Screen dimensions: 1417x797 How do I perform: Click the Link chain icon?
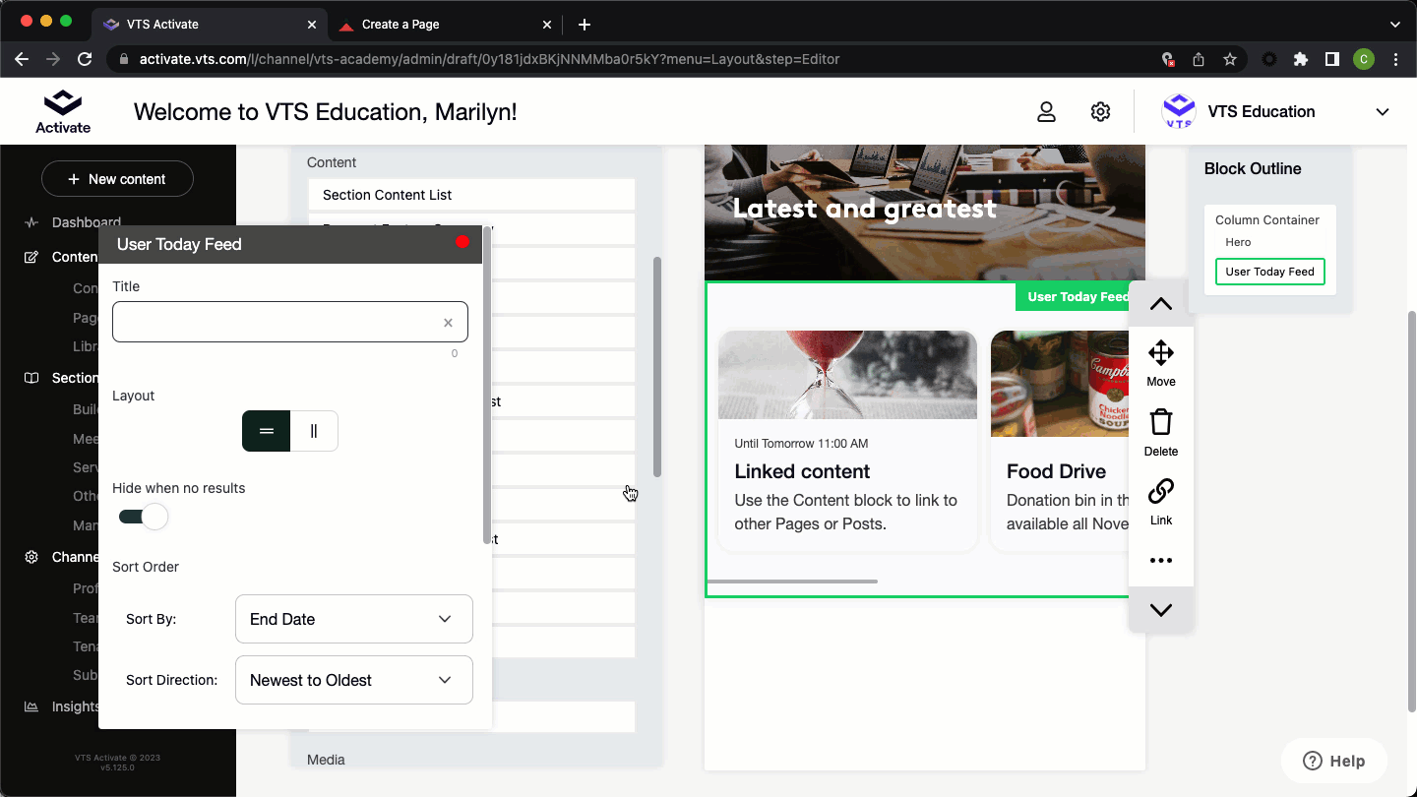pos(1161,491)
